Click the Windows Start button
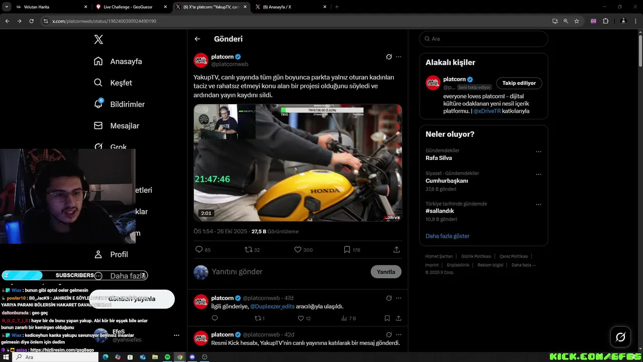The image size is (643, 362). click(6, 357)
